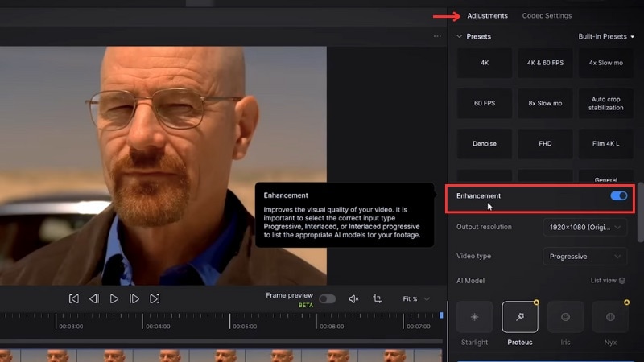Apply the 8x Slow mo preset
644x362 pixels.
click(545, 103)
